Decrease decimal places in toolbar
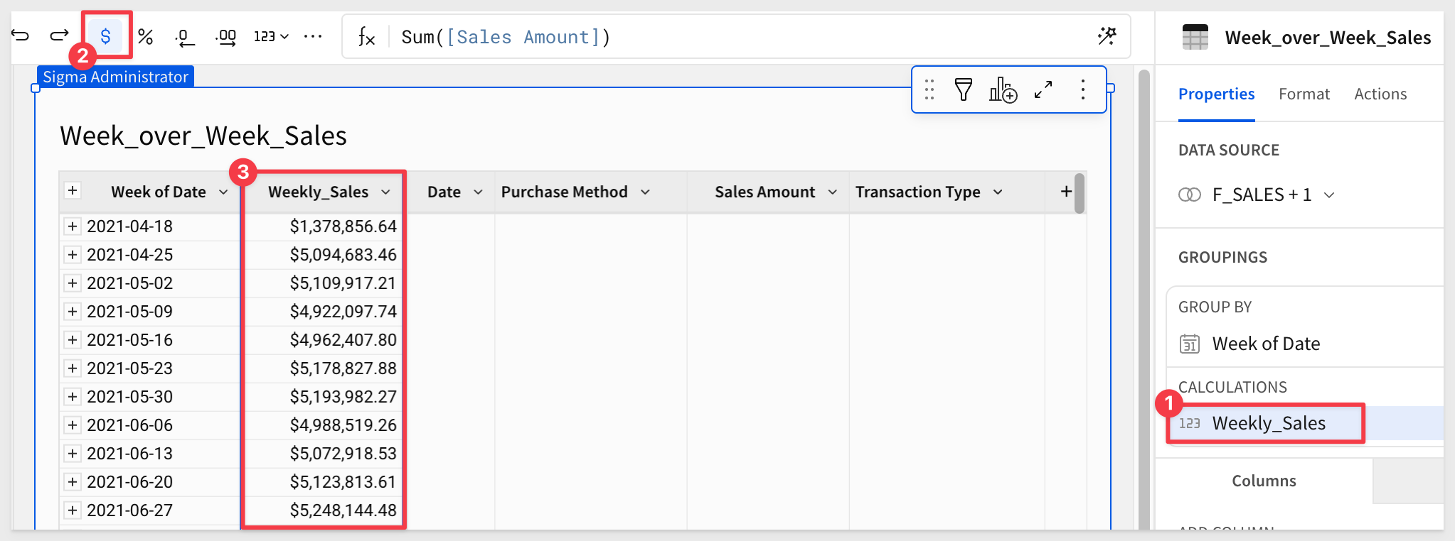1455x541 pixels. (x=185, y=37)
